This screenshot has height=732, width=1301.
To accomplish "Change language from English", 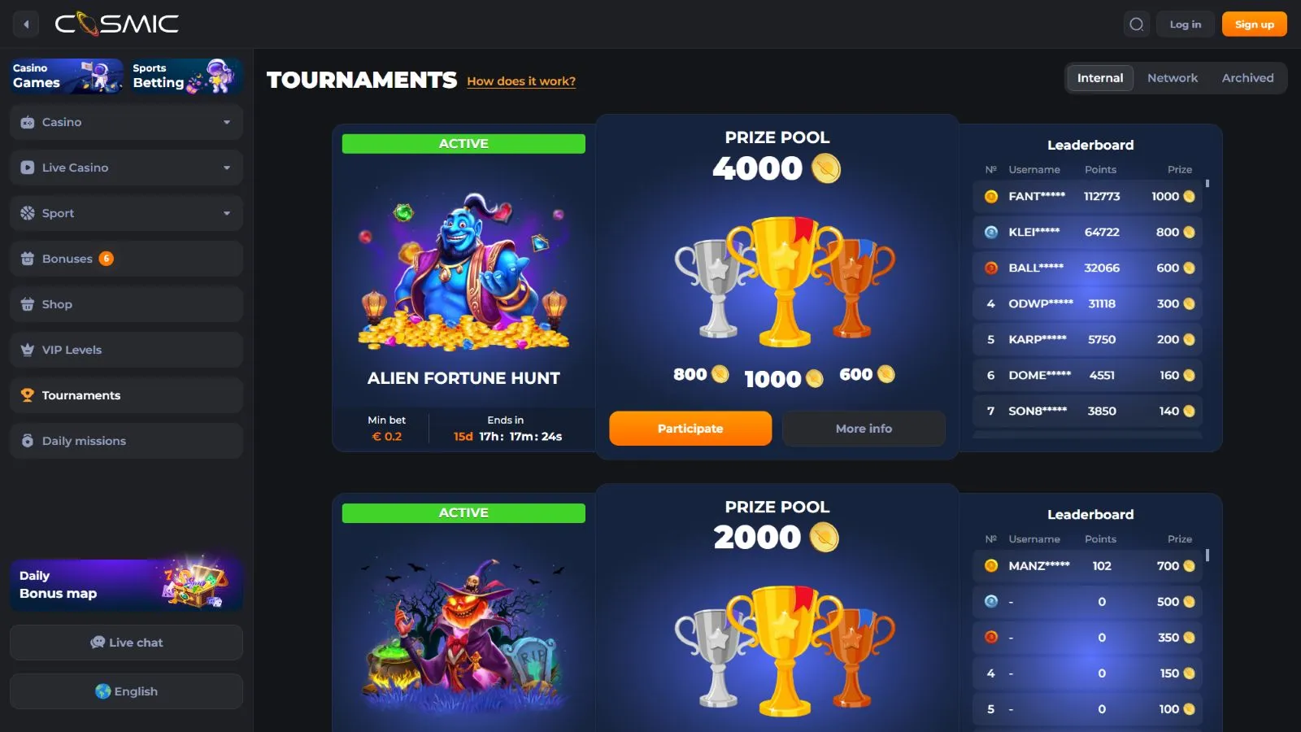I will point(127,691).
